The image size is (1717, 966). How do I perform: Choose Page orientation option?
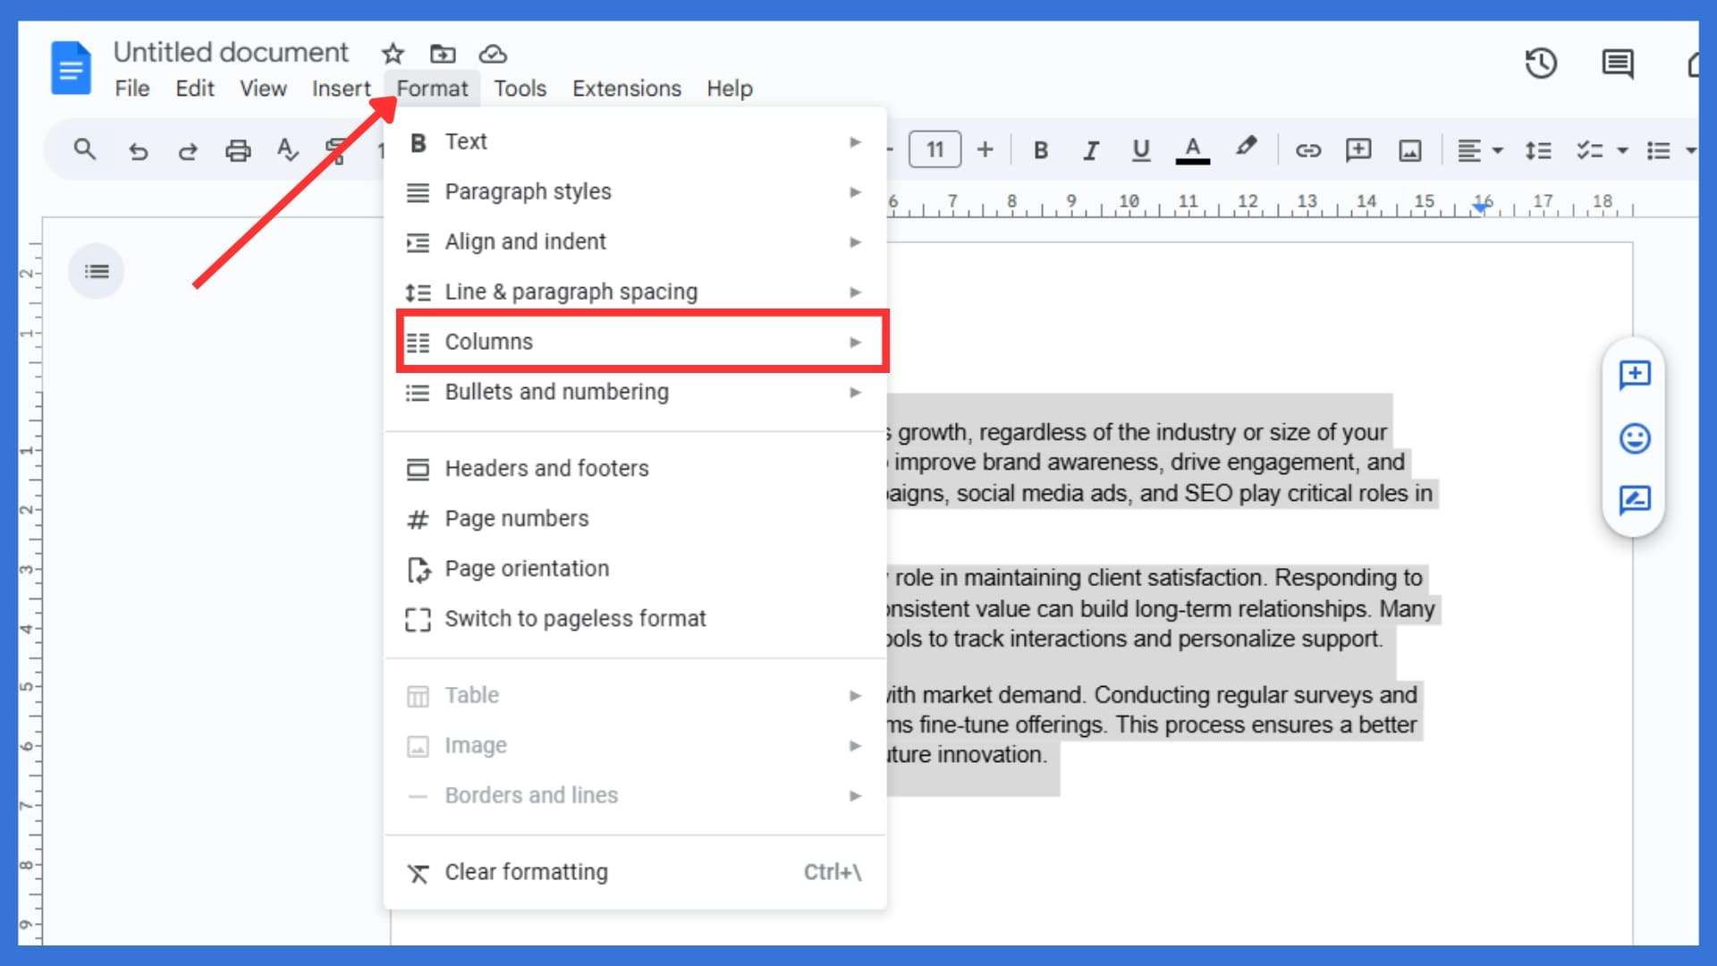click(635, 569)
